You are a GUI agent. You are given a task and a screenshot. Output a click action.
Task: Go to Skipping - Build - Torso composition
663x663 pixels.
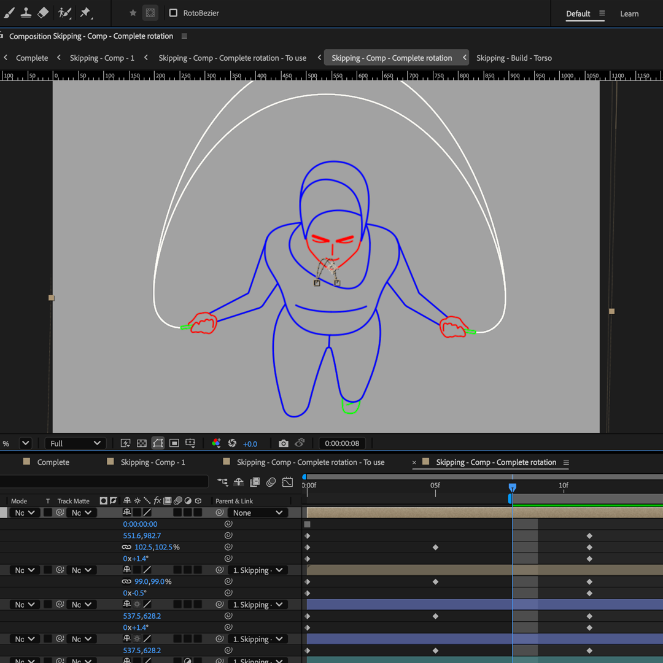[x=514, y=58]
